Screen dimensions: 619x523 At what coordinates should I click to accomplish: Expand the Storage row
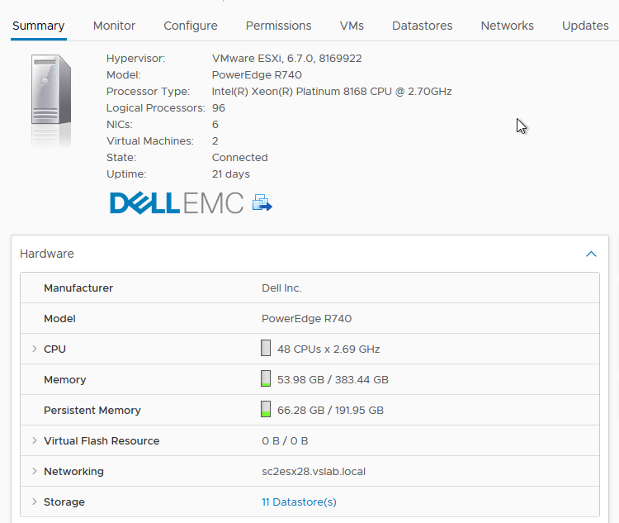(x=35, y=502)
